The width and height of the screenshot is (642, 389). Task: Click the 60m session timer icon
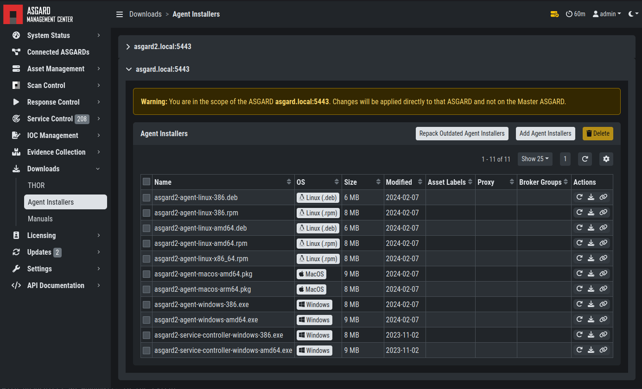569,14
